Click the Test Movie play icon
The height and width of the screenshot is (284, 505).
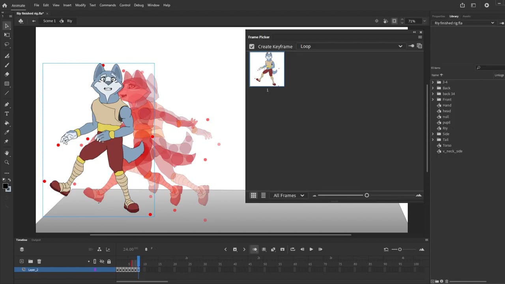487,5
